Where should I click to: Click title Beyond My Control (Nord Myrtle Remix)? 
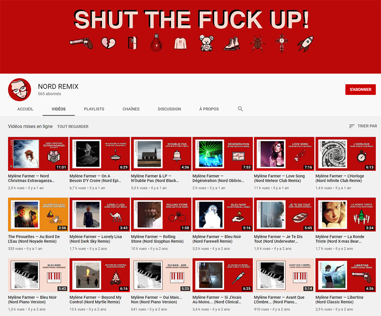96,300
